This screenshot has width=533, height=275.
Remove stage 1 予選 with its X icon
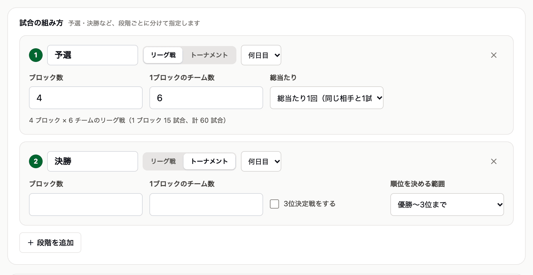point(494,55)
